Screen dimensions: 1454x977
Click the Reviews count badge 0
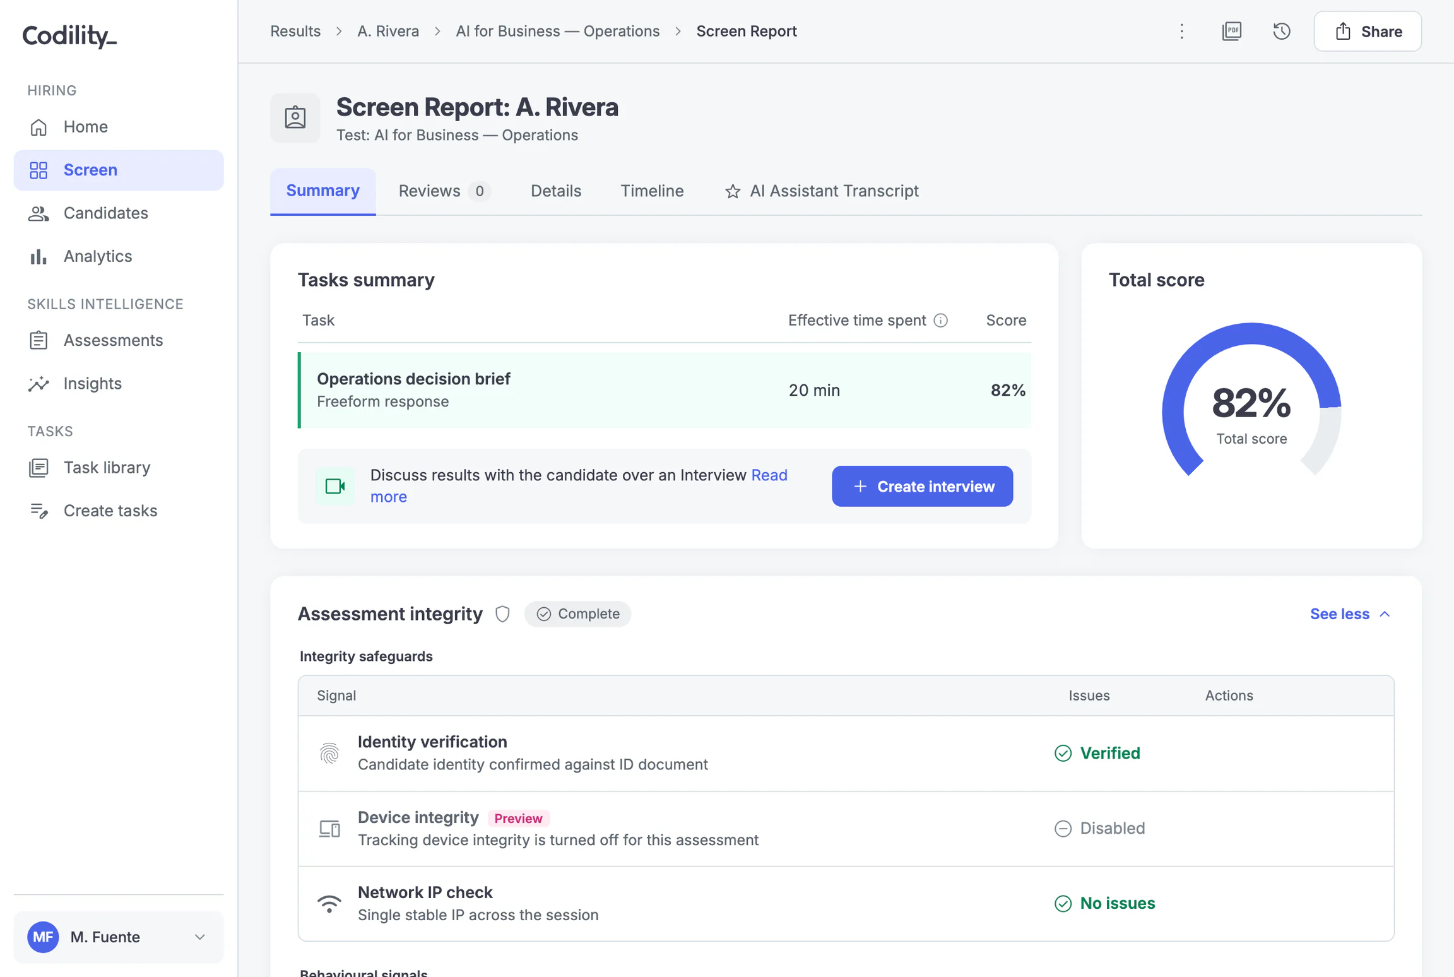tap(480, 191)
